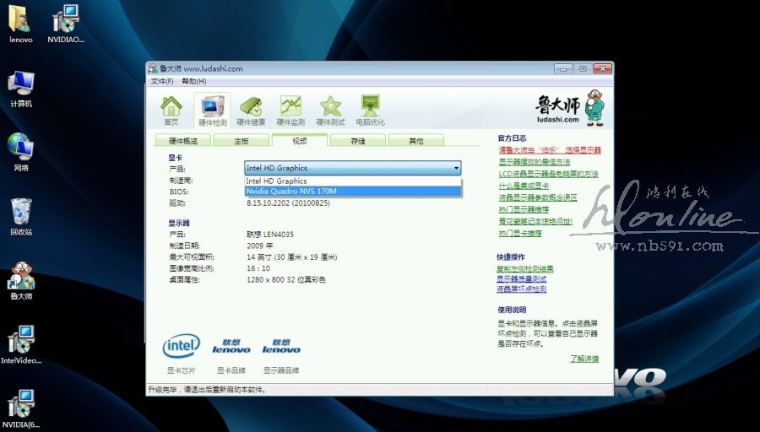
Task: Open the 了解详情 link
Action: 584,359
